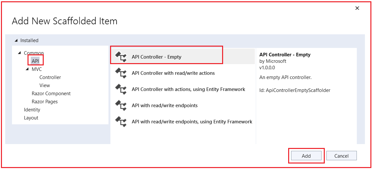
Task: Select View under MVC
Action: point(45,85)
